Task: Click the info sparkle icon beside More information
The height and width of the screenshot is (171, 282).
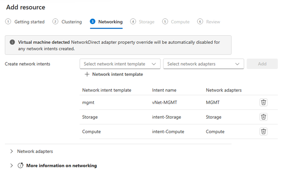Action: click(x=21, y=165)
